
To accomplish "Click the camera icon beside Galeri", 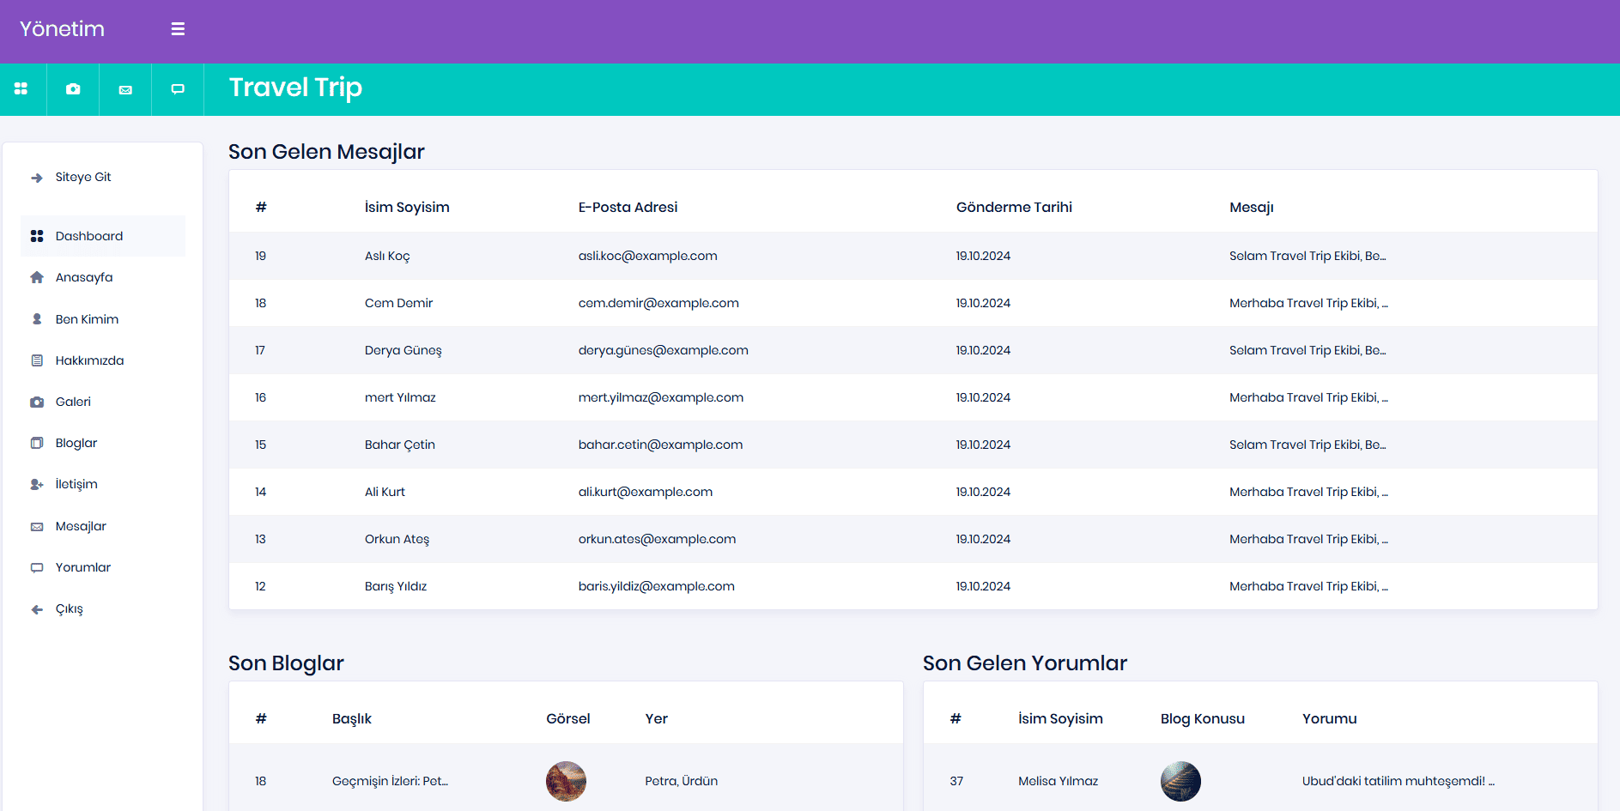I will tap(37, 402).
